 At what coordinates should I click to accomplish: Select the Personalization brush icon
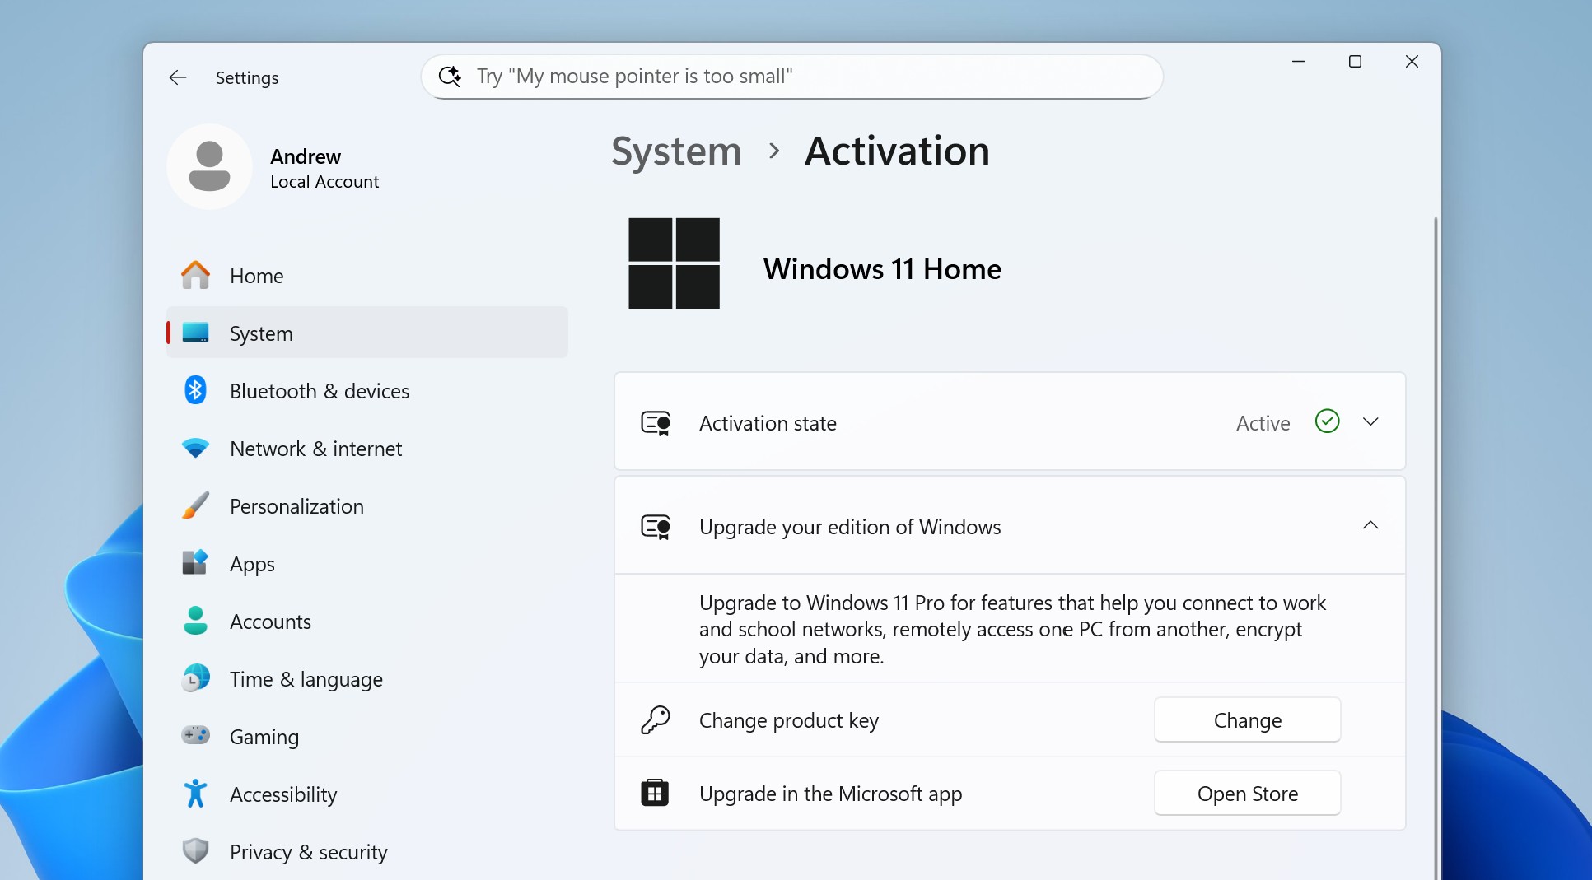(x=195, y=505)
